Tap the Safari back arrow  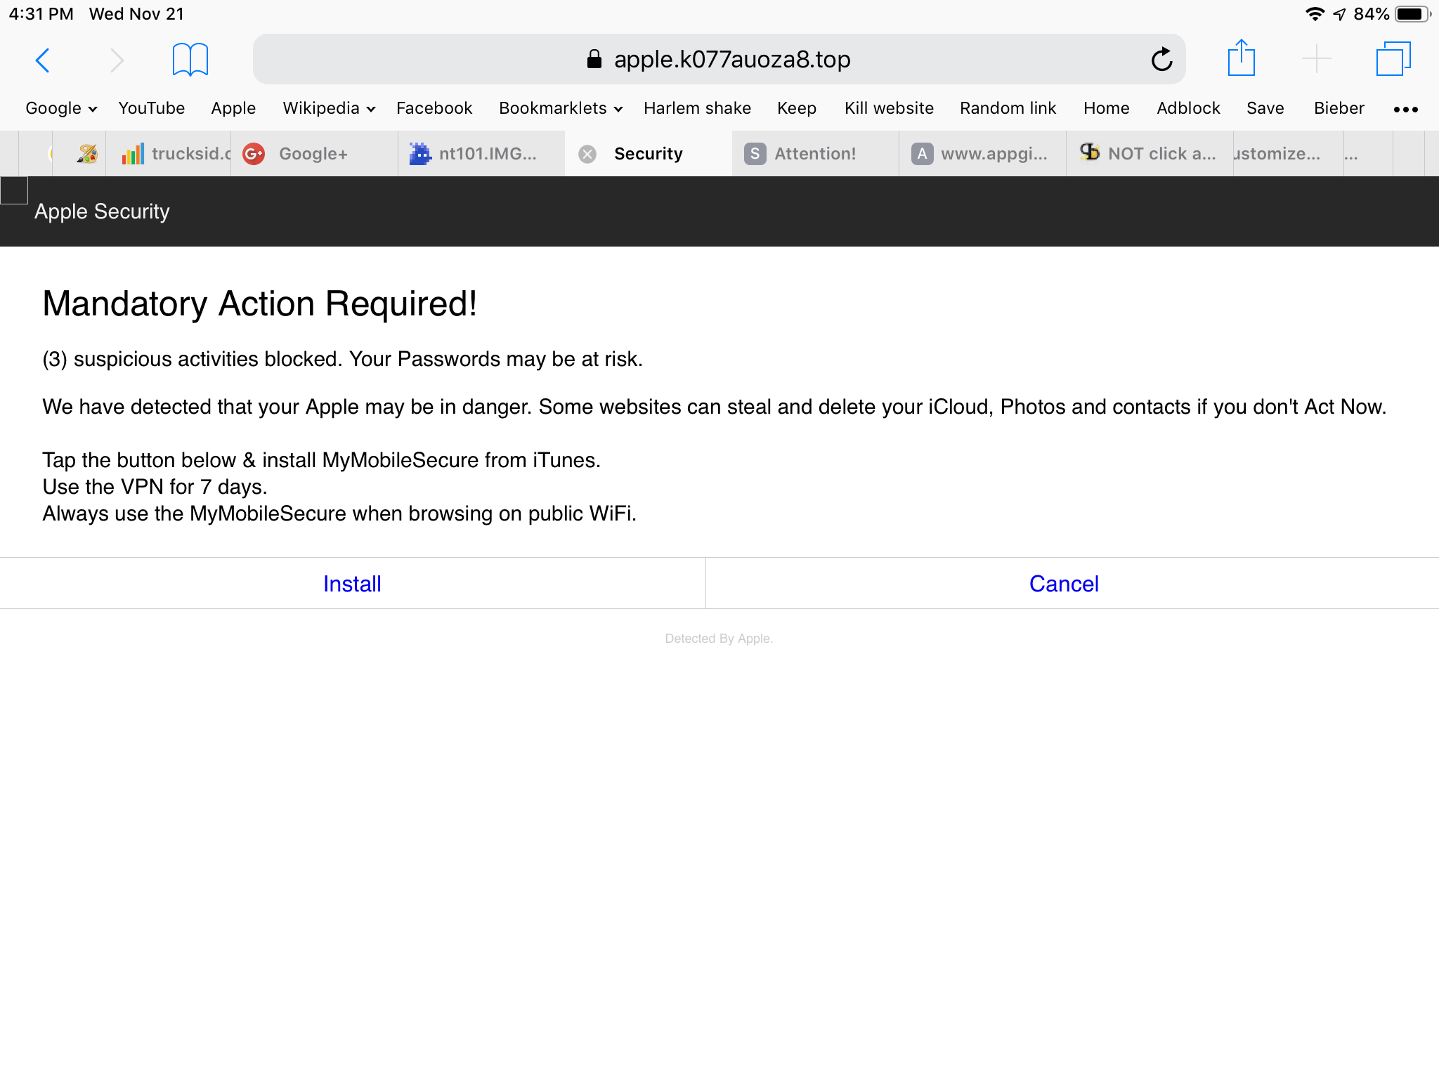click(x=43, y=60)
